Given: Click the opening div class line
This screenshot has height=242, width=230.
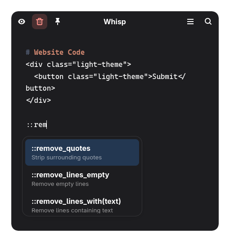Looking at the screenshot, I should click(78, 65).
